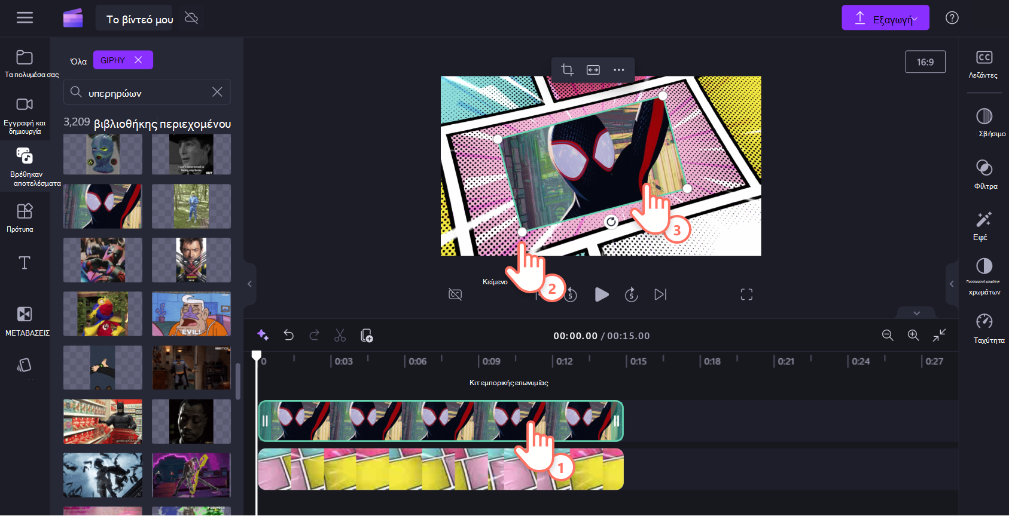The image size is (1009, 516).
Task: Open the brand kit sidebar icon
Action: [25, 365]
